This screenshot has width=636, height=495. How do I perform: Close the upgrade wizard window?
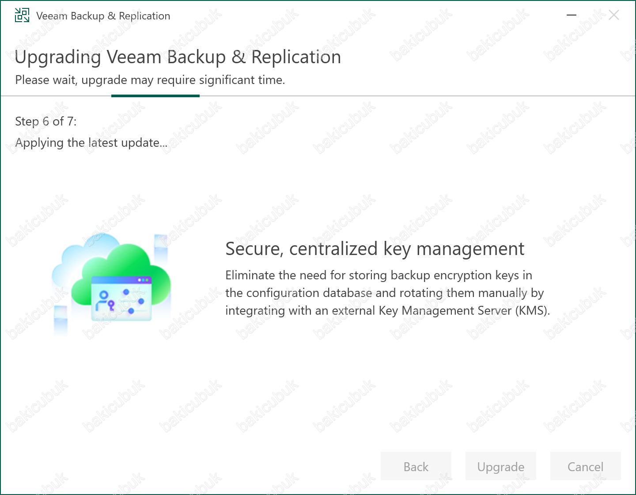click(613, 15)
